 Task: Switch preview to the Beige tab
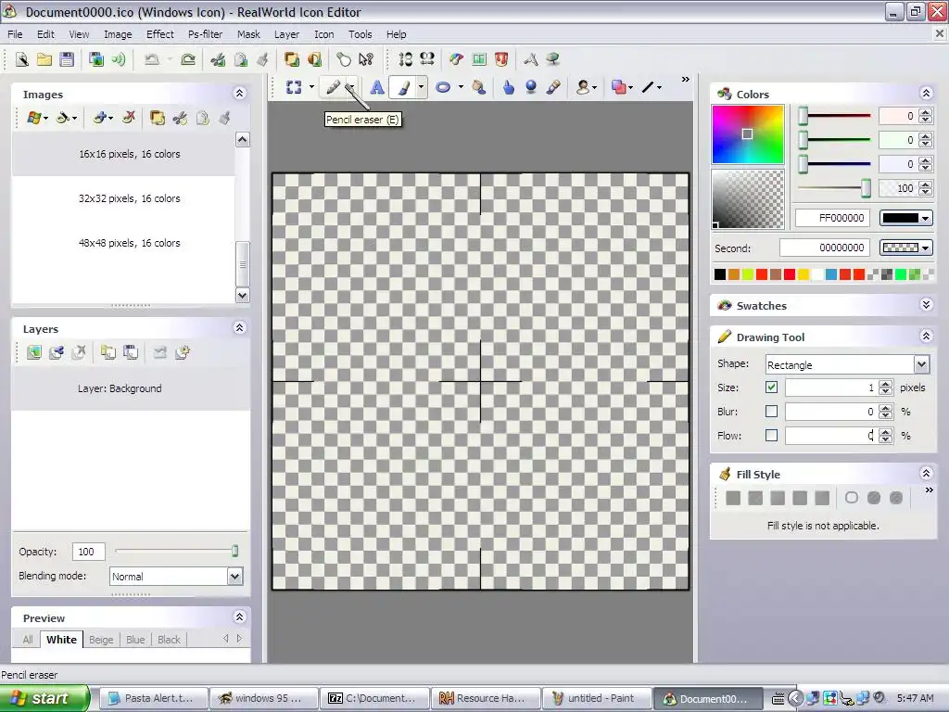tap(101, 640)
